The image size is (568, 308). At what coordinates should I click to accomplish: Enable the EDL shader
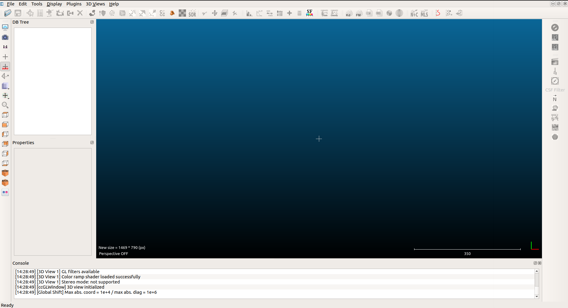click(x=555, y=37)
